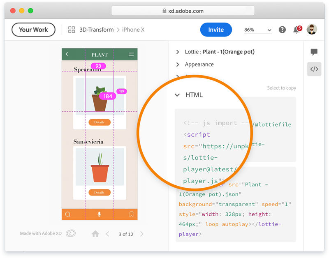Go to the next artboard page
329x258 pixels.
click(x=141, y=233)
